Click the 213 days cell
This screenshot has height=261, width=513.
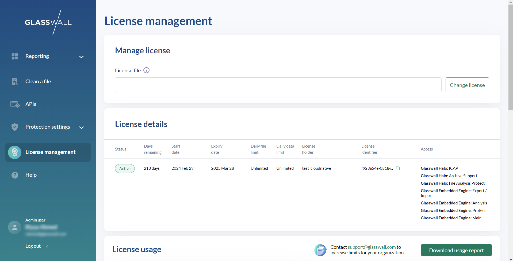(x=152, y=168)
